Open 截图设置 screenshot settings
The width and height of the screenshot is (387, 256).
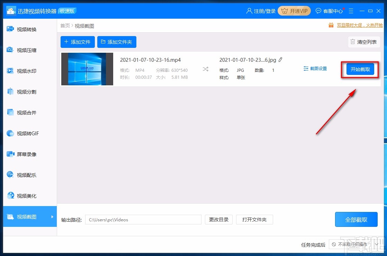[x=315, y=68]
